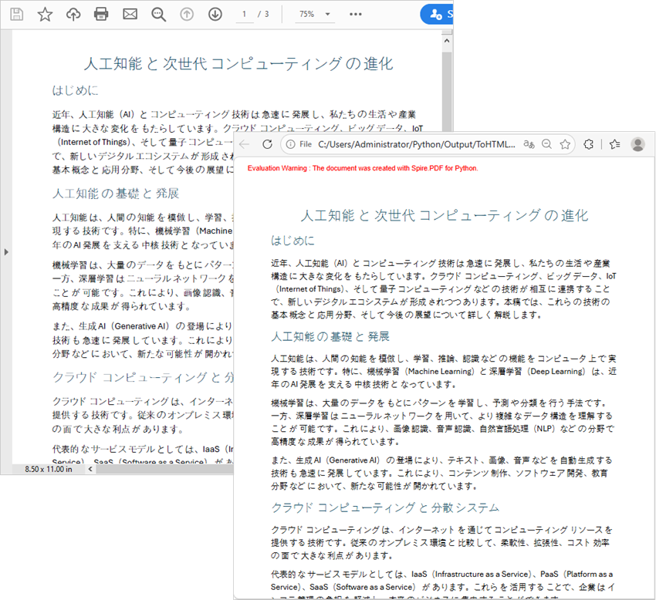
Task: Refresh the browser page
Action: [266, 143]
